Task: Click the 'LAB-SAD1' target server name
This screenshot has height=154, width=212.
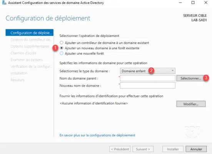Action: [x=199, y=20]
